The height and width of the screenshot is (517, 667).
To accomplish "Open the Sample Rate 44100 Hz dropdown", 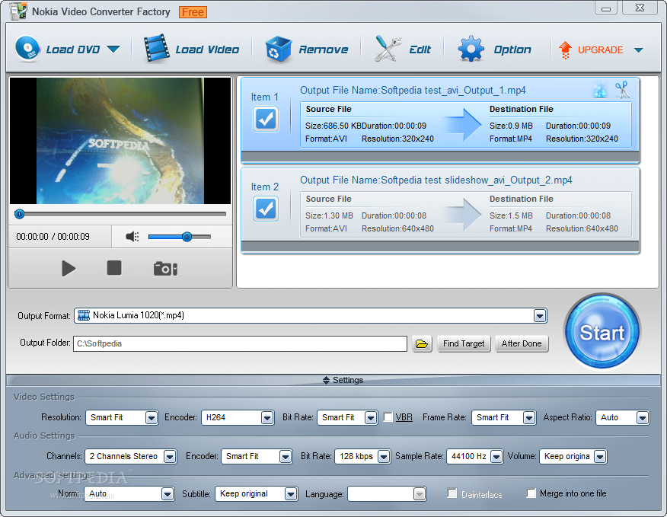I will tap(496, 457).
